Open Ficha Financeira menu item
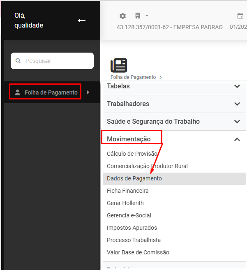Screen dimensions: 247x270 (128, 191)
